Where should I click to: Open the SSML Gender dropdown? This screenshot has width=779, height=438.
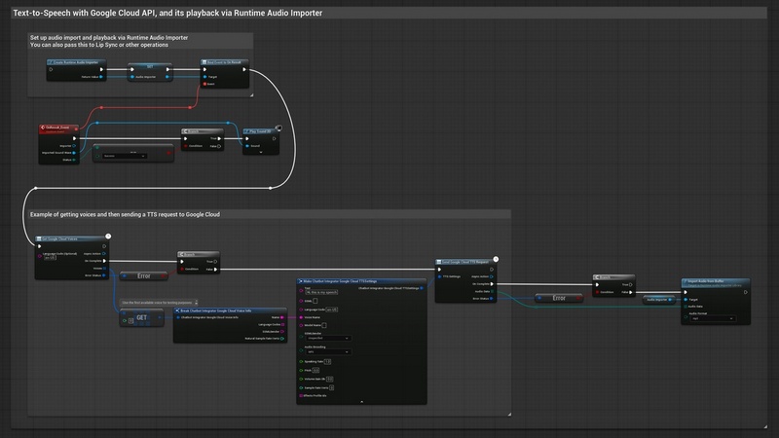(x=328, y=339)
